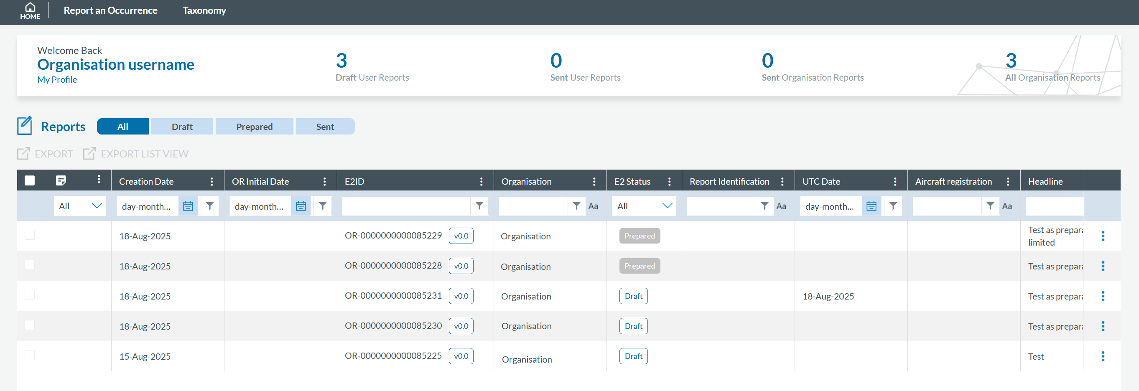Switch to the Prepared reports tab
1139x391 pixels.
click(x=254, y=127)
